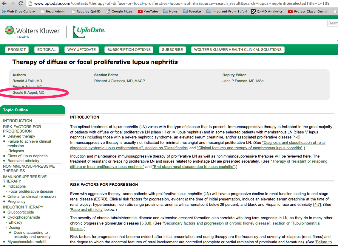Select the SUBSCRIPTION OPTIONS menu item

point(129,50)
